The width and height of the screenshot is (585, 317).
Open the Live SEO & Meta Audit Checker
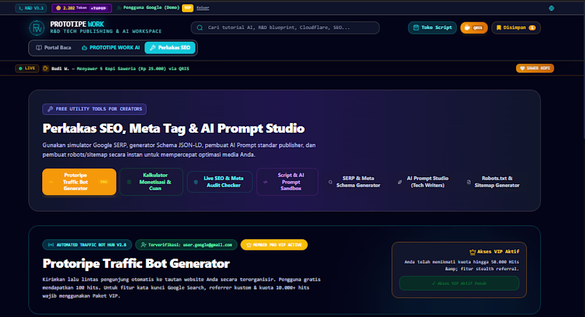point(220,182)
